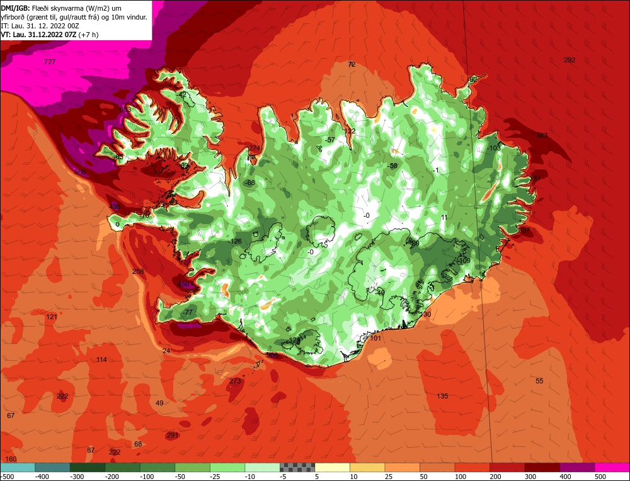Click the light teal swatch between -500 and -400
This screenshot has width=630, height=481.
point(18,467)
